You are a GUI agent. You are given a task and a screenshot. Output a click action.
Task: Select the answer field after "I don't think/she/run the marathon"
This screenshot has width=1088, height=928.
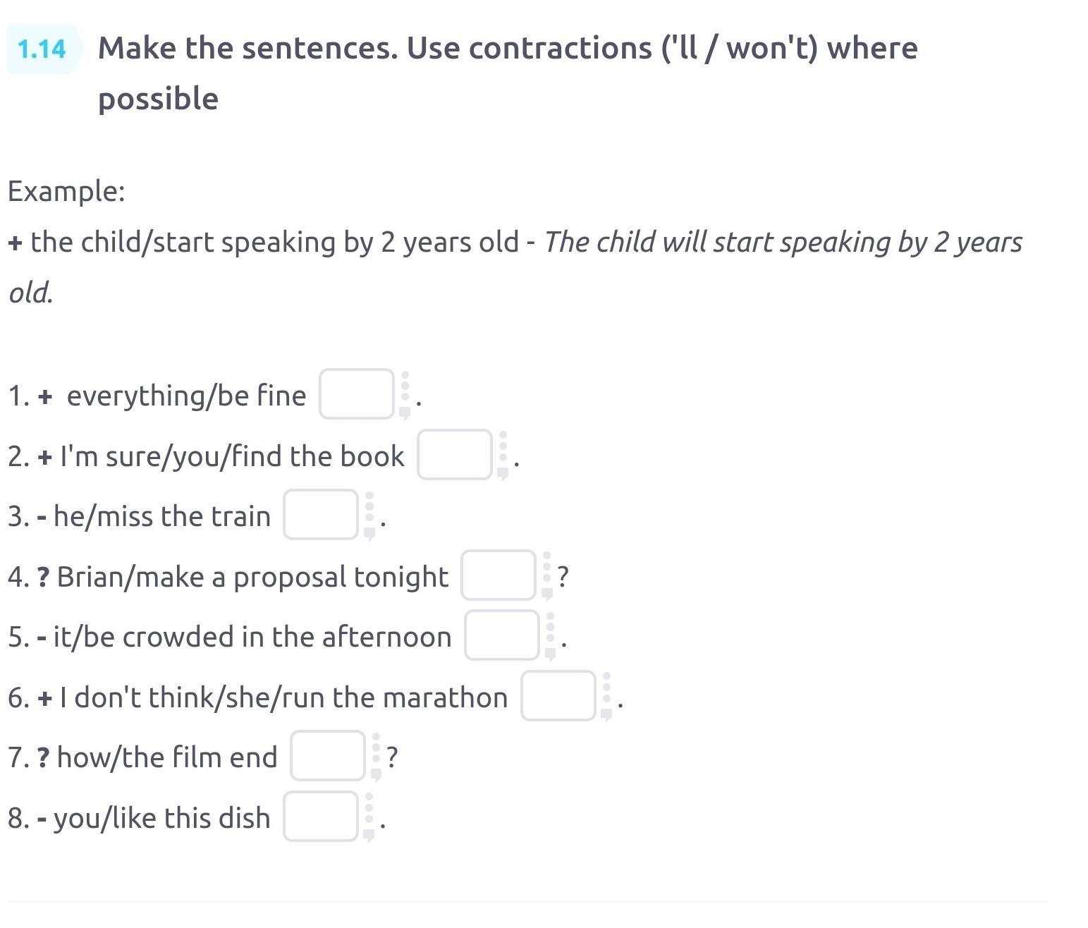coord(558,696)
